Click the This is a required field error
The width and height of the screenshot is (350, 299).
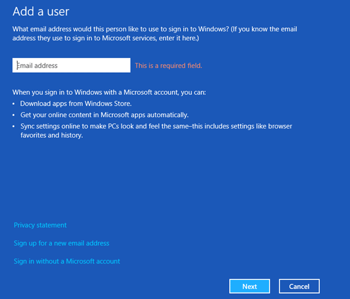pyautogui.click(x=168, y=66)
